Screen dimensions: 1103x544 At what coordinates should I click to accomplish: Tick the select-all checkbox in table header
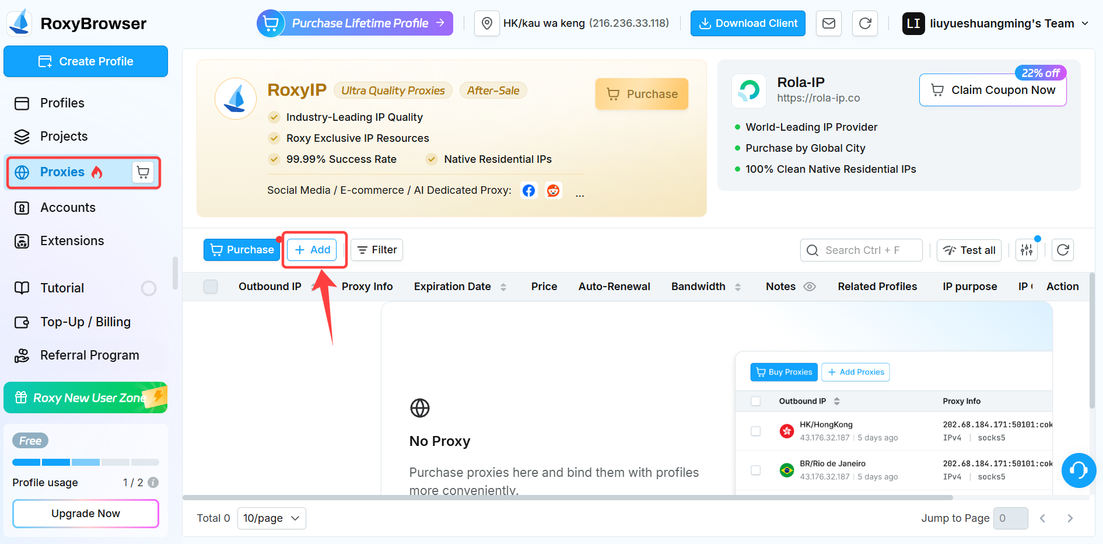[211, 287]
